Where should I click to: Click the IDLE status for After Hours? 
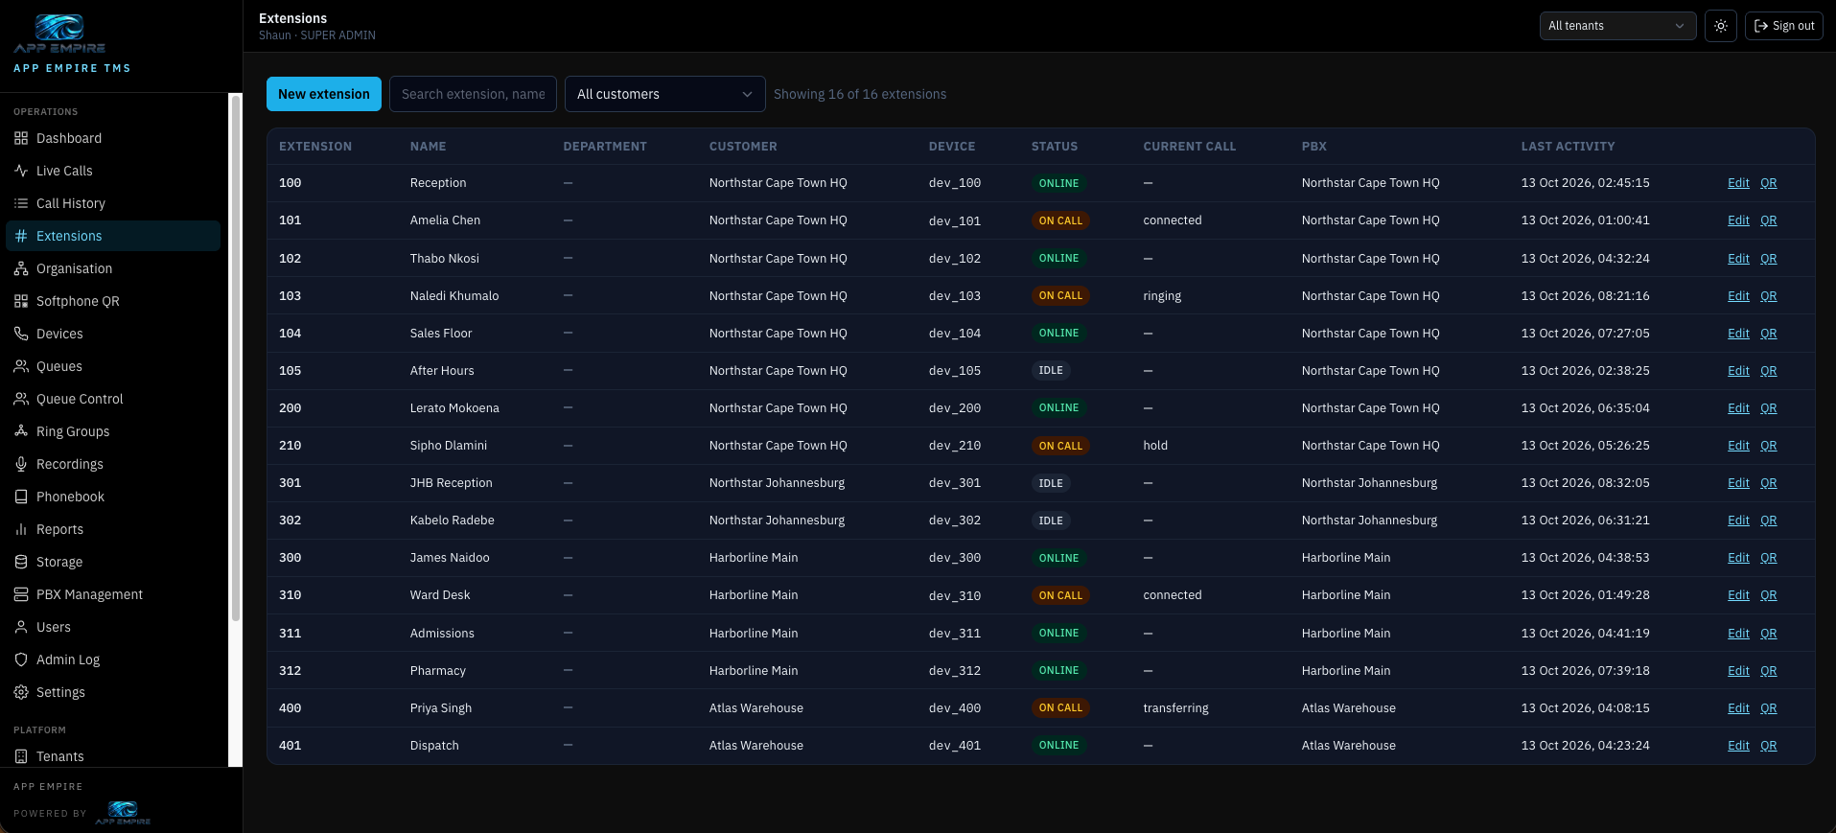click(x=1051, y=371)
